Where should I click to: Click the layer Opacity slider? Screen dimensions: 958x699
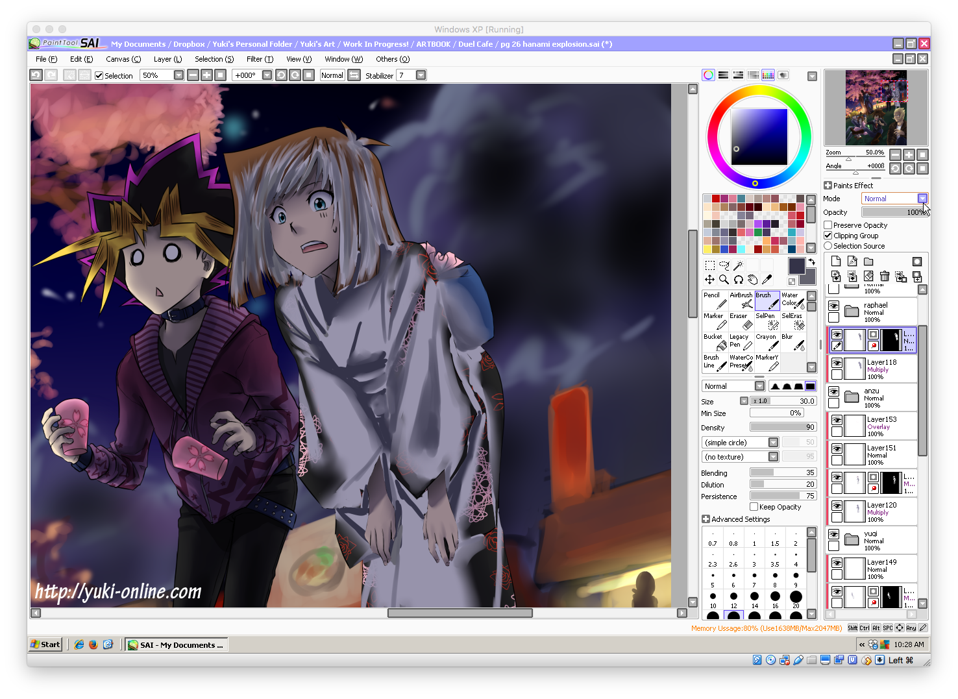coord(894,212)
